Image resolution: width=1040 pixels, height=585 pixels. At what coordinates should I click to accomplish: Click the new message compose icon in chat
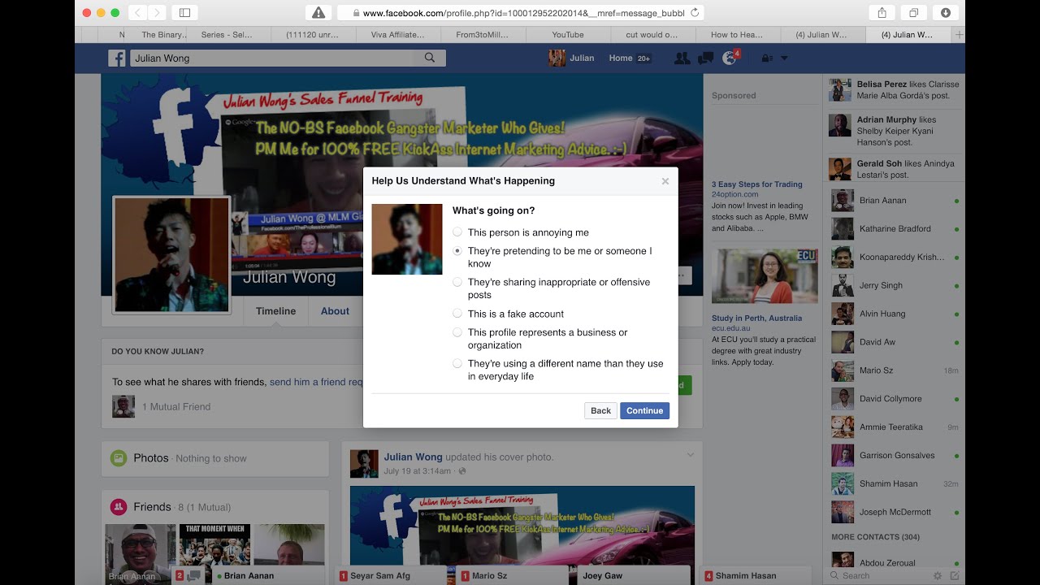pos(955,575)
